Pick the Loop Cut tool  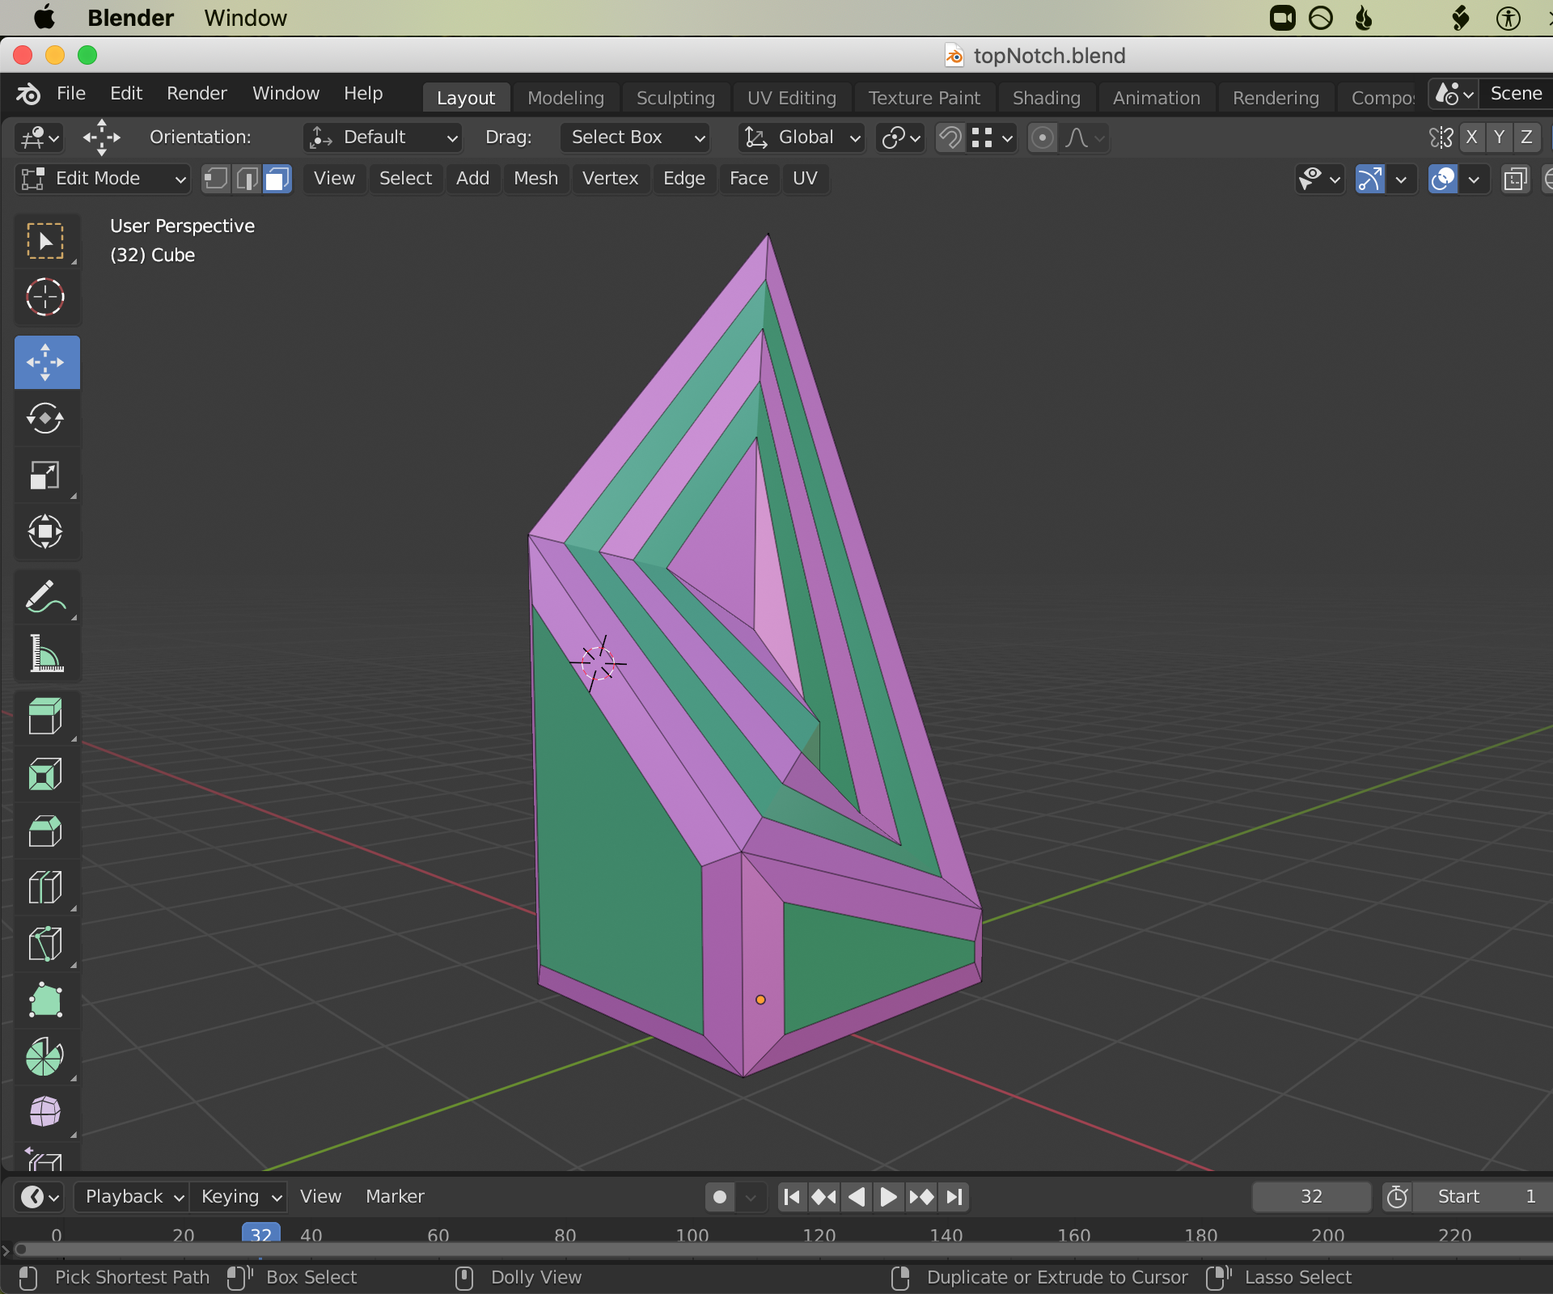[x=45, y=887]
